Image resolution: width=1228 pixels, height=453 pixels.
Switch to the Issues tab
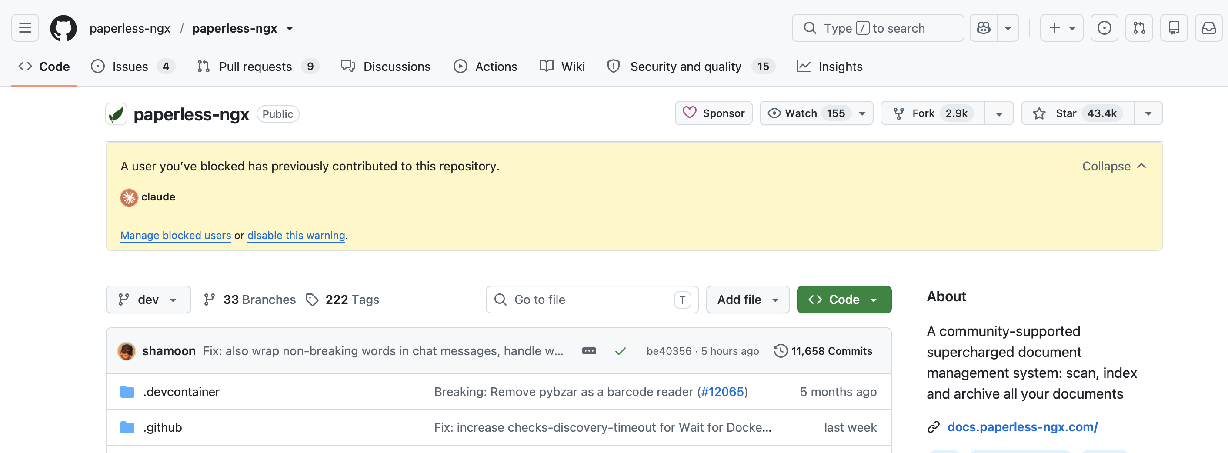tap(133, 66)
